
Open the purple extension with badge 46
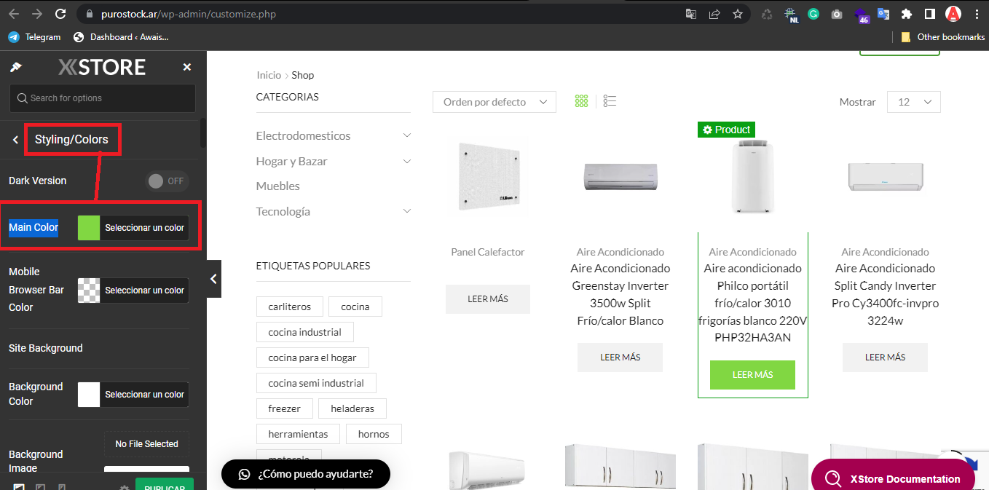pos(861,15)
